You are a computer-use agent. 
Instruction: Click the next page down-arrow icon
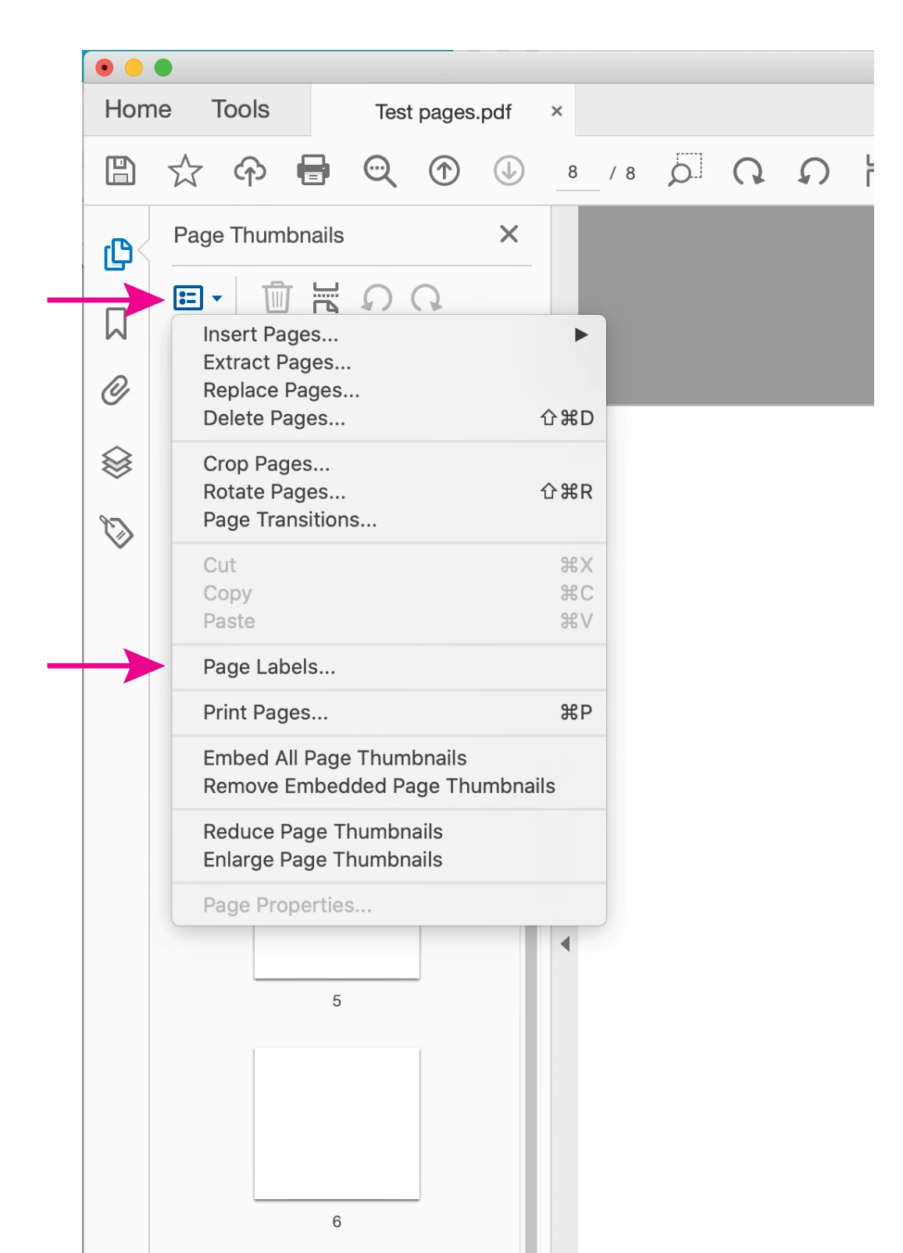click(x=509, y=170)
